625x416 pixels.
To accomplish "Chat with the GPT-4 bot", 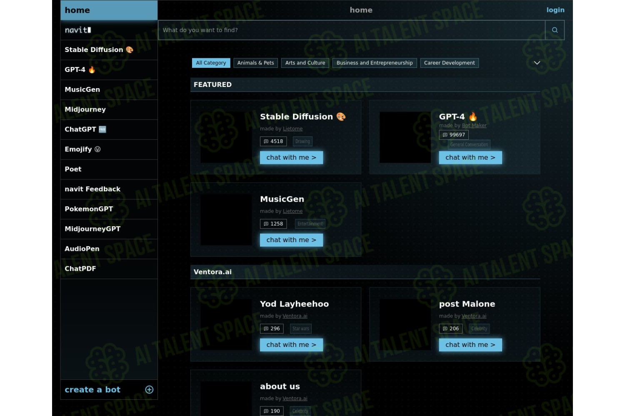I will click(470, 158).
